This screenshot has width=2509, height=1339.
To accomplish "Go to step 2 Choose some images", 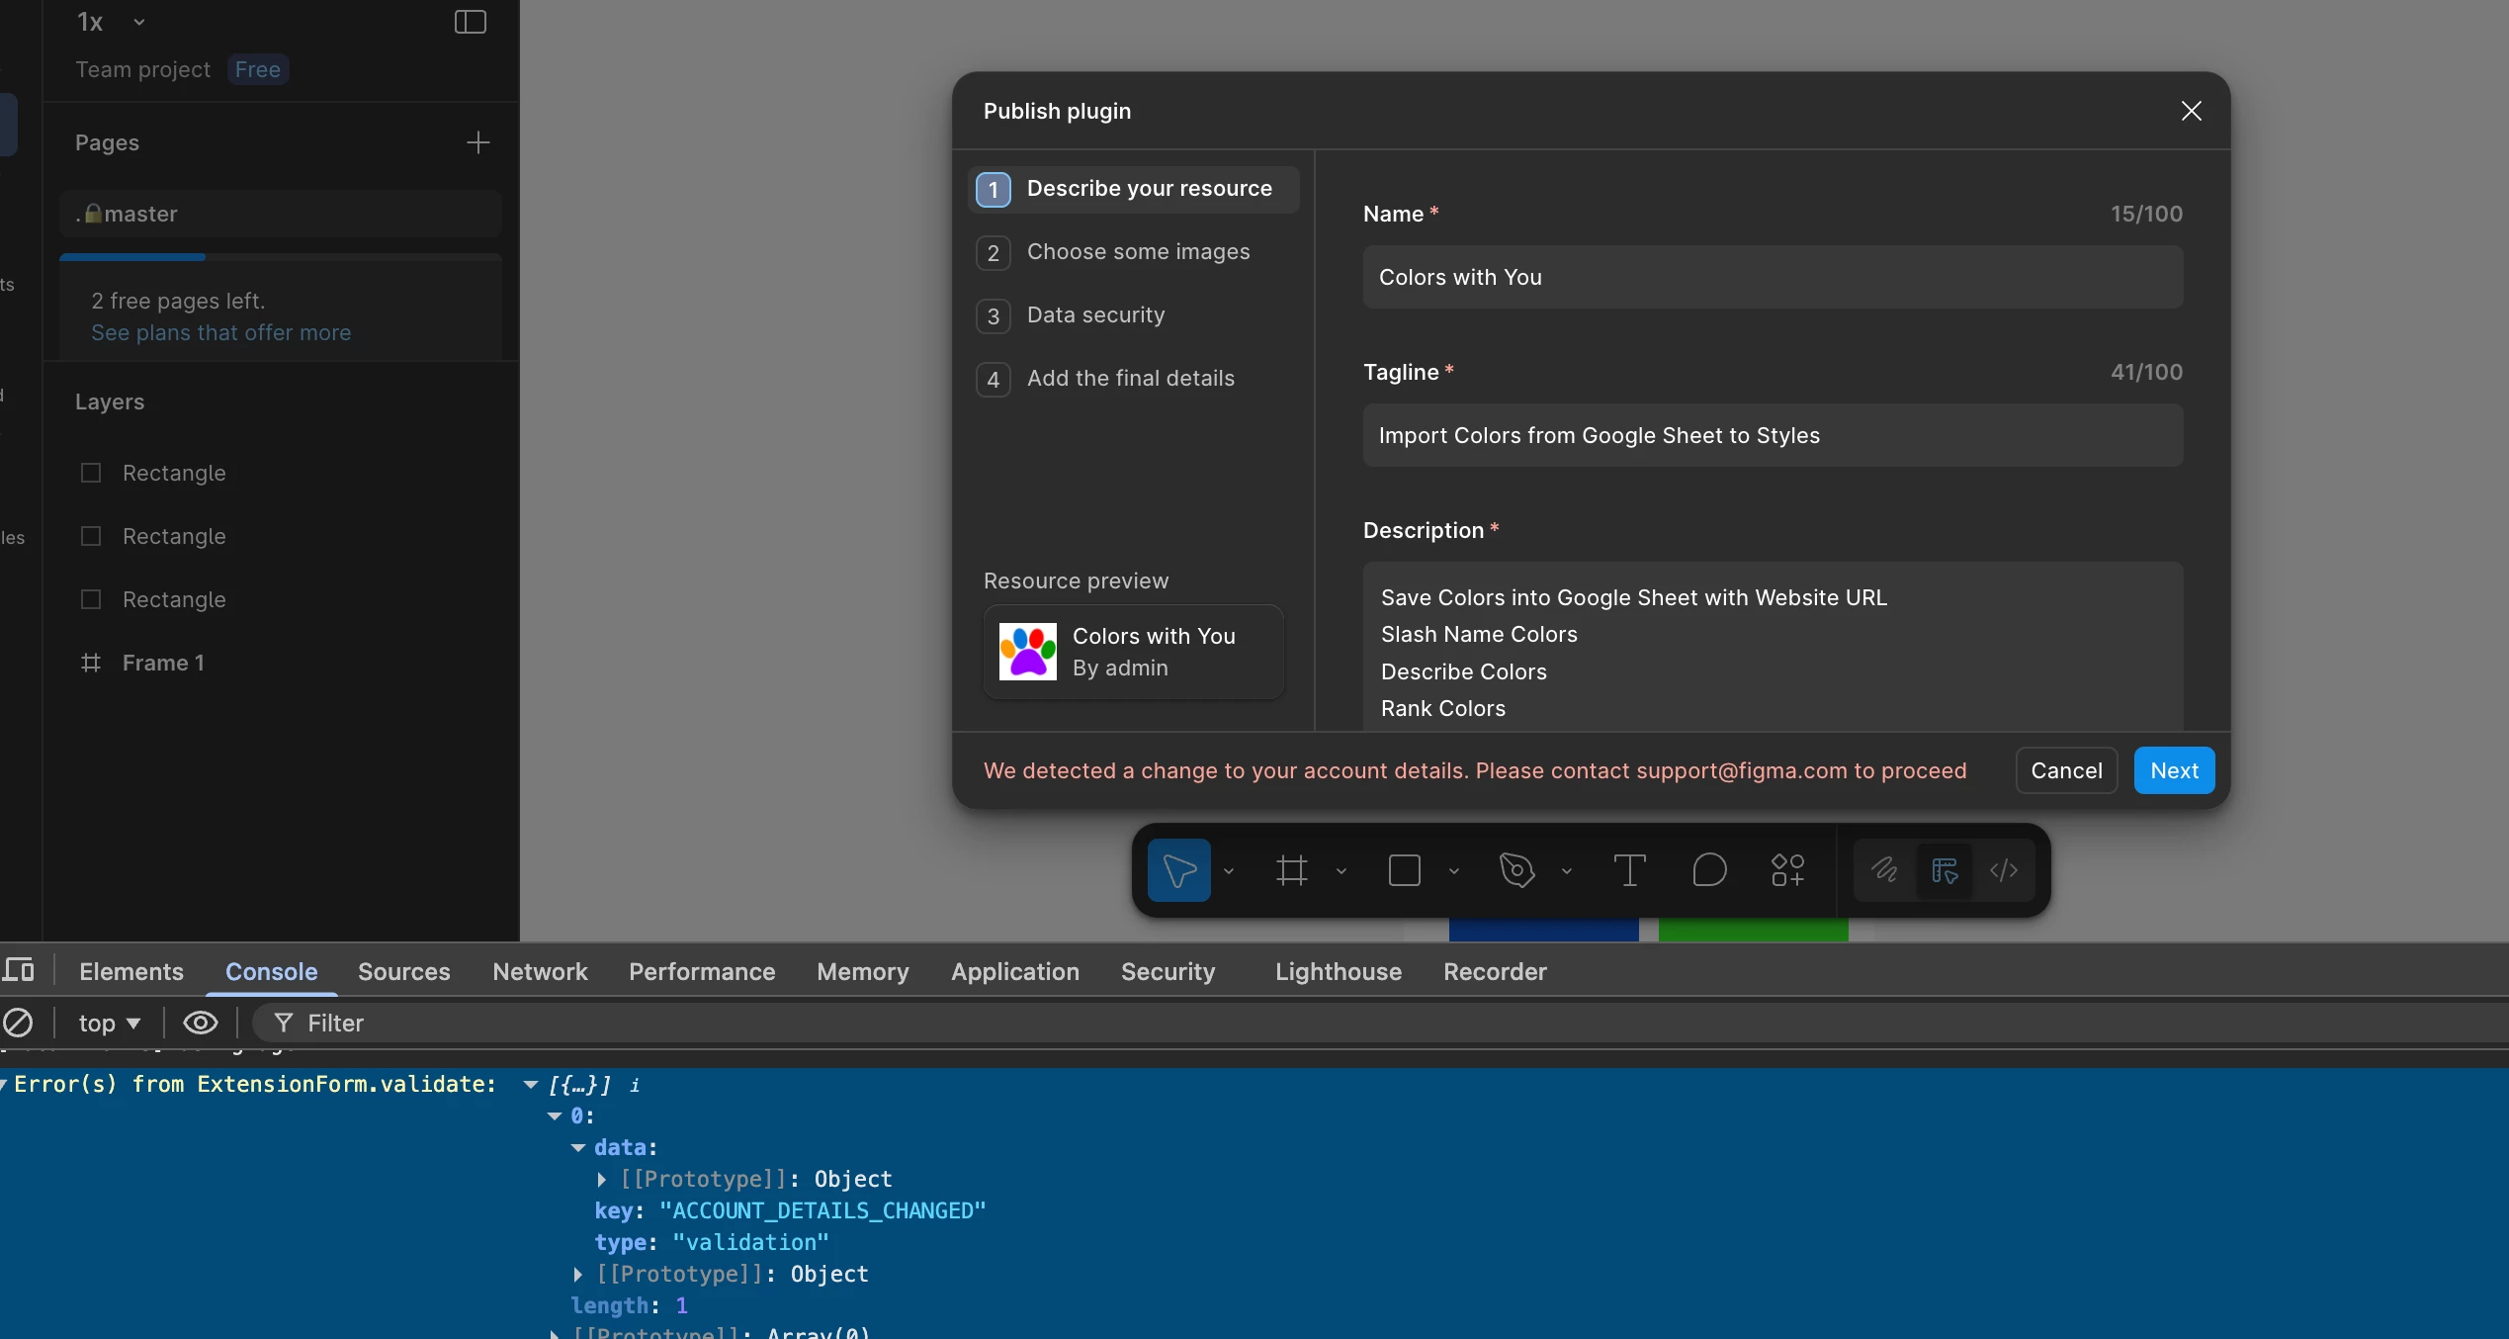I will tap(1137, 252).
